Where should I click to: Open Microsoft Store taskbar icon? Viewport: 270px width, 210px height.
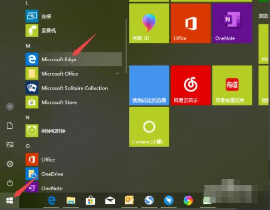click(90, 200)
